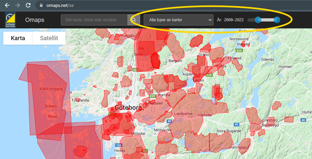Screen dimensions: 312x159
Task: Click the Mölnlycke label
Action: click(163, 130)
